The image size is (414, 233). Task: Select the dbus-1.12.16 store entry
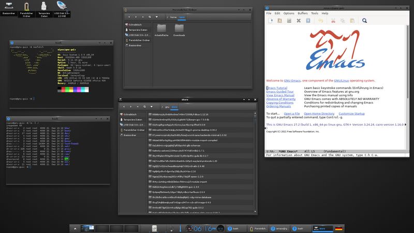pyautogui.click(x=201, y=114)
